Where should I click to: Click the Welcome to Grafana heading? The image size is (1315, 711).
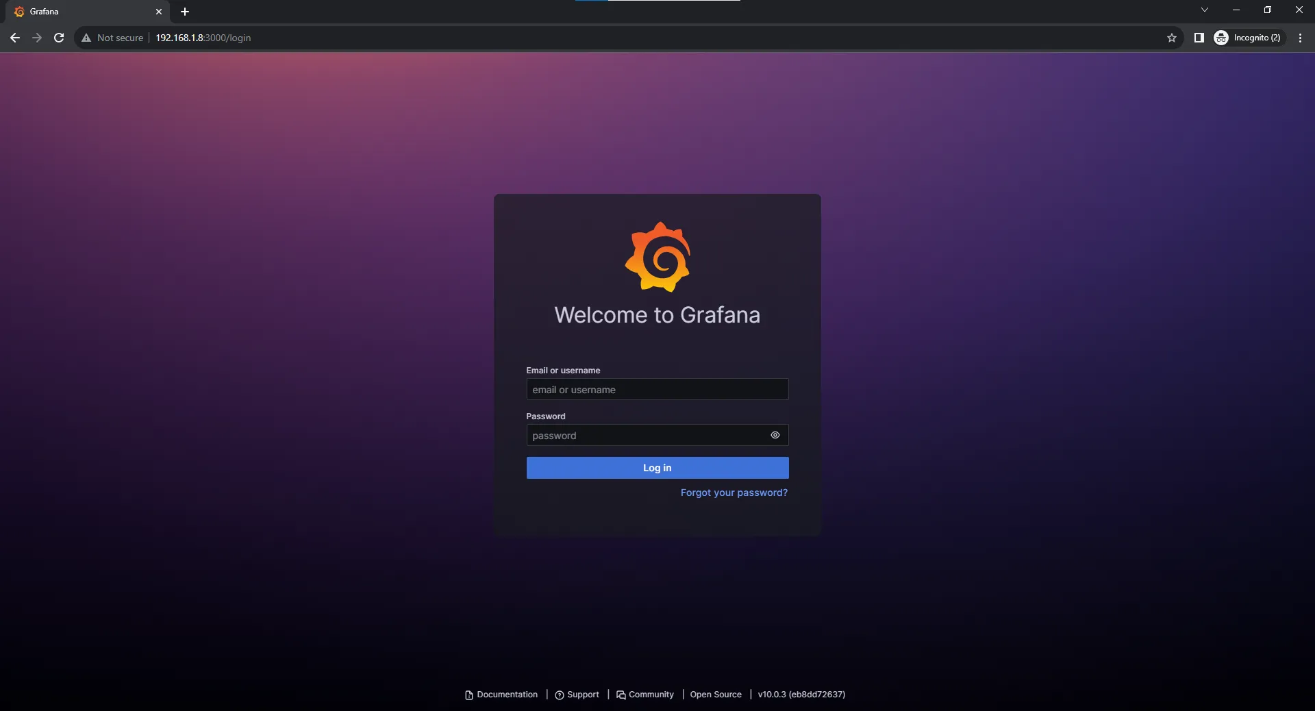click(657, 315)
